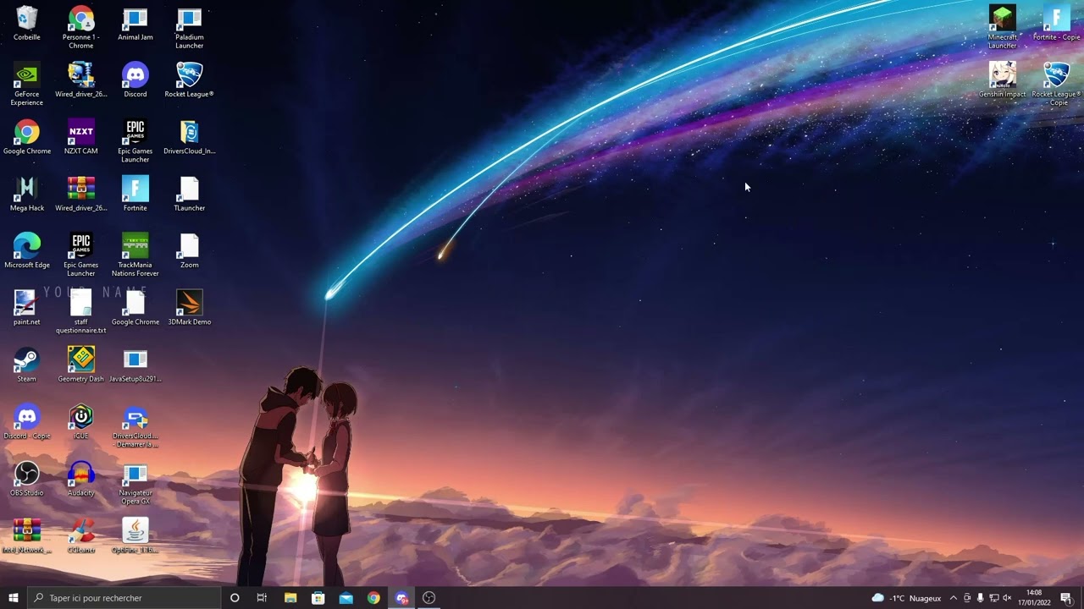
Task: Open the Genshin Impact shortcut
Action: click(1002, 80)
